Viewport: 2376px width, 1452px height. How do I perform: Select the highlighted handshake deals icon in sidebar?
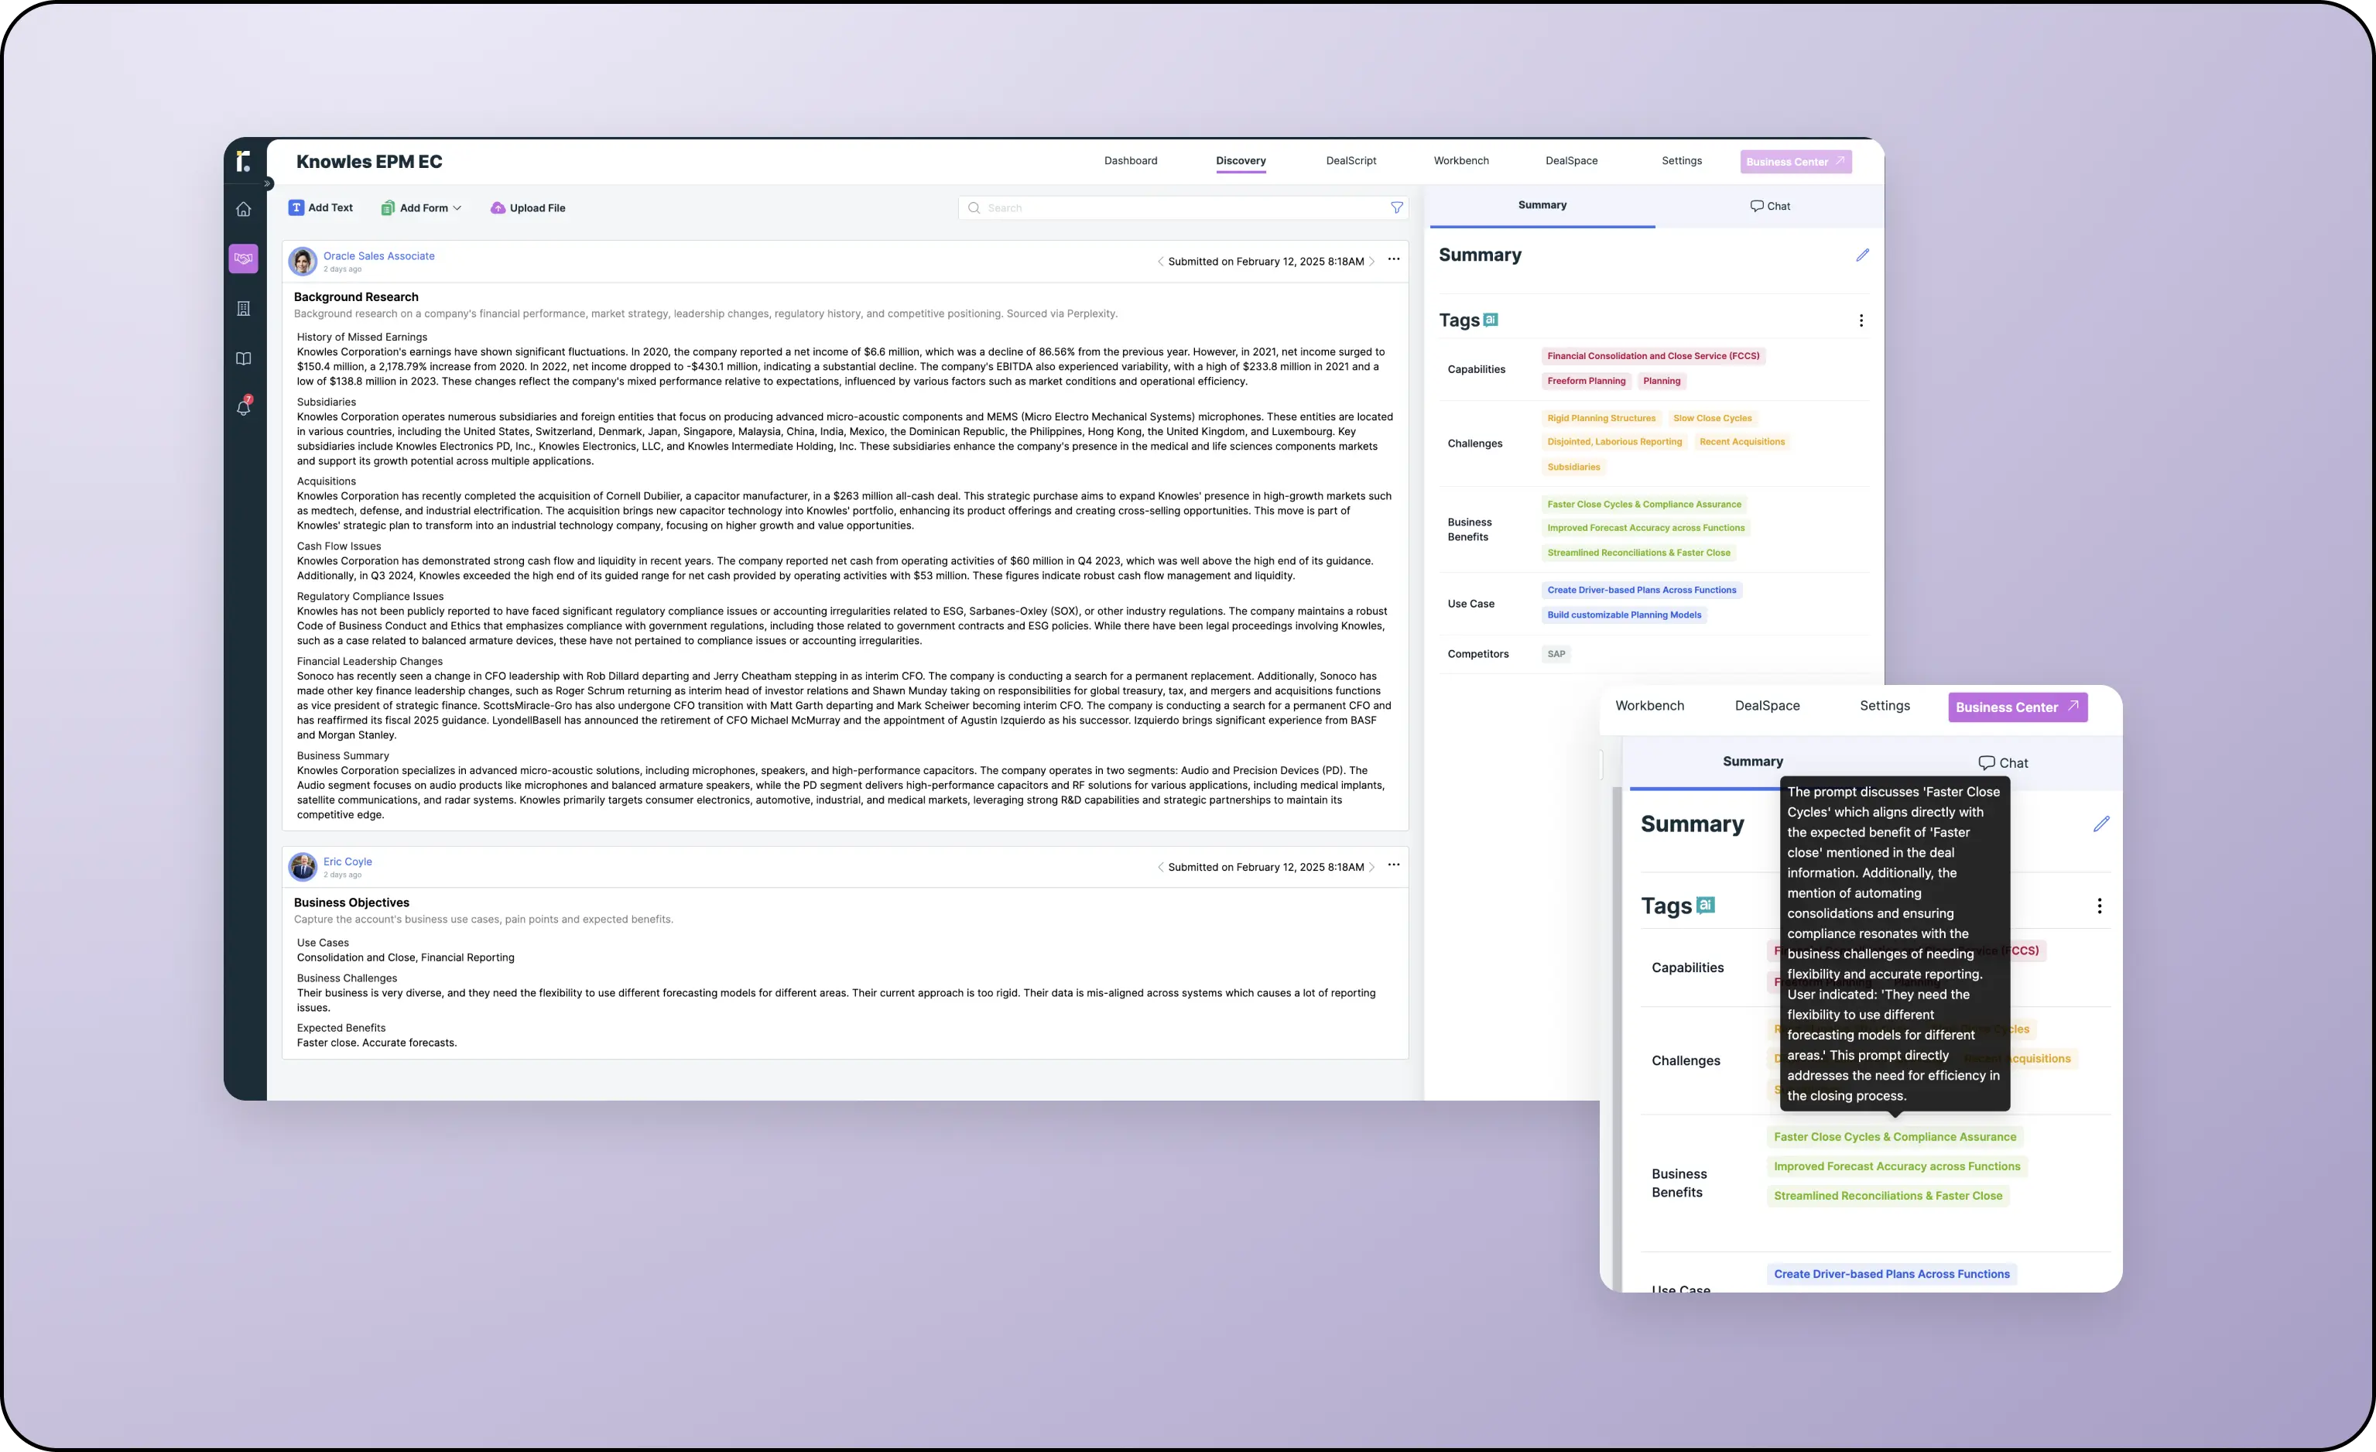(x=243, y=259)
